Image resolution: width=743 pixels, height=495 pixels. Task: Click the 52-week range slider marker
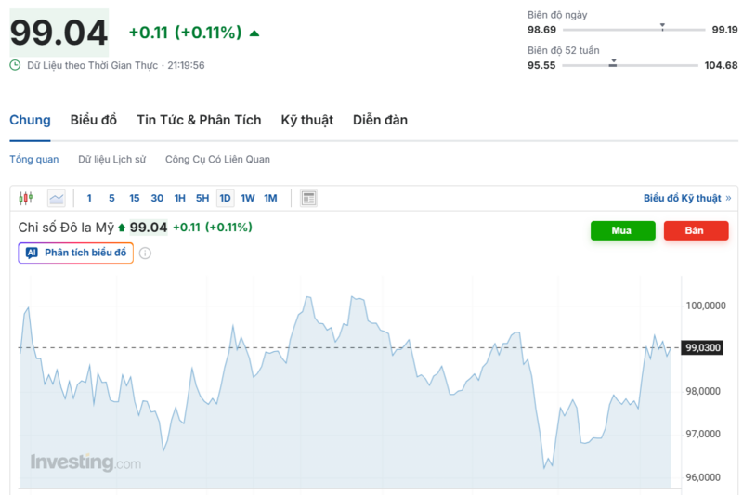click(613, 63)
